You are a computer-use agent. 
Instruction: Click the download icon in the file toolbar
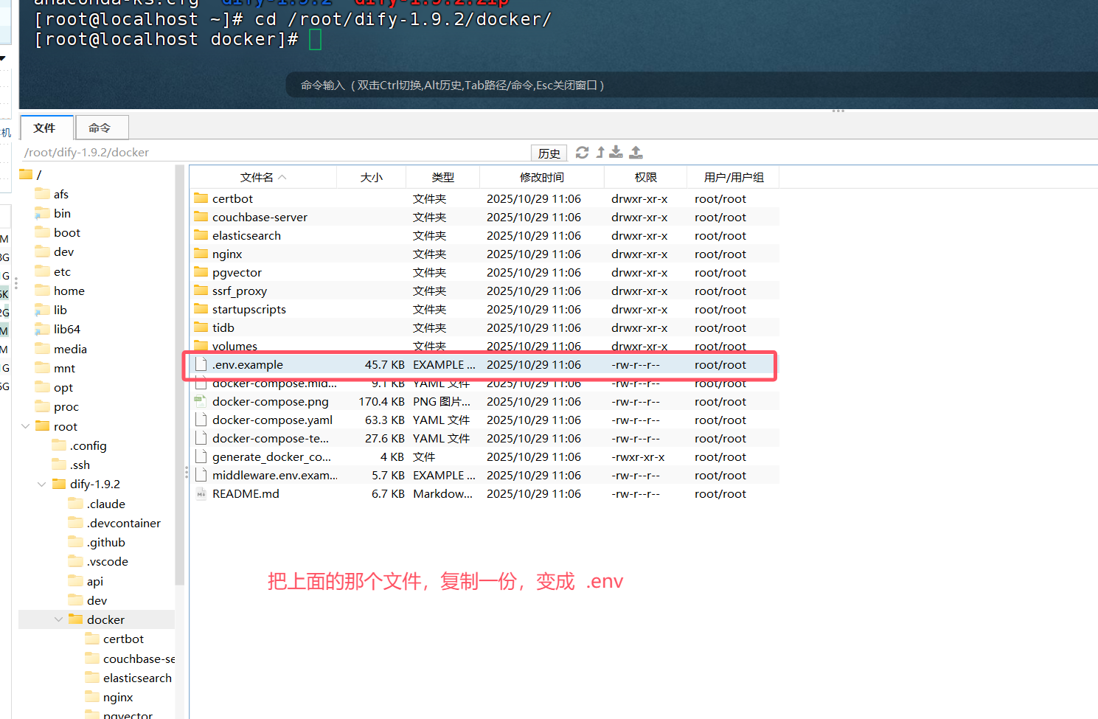point(616,153)
